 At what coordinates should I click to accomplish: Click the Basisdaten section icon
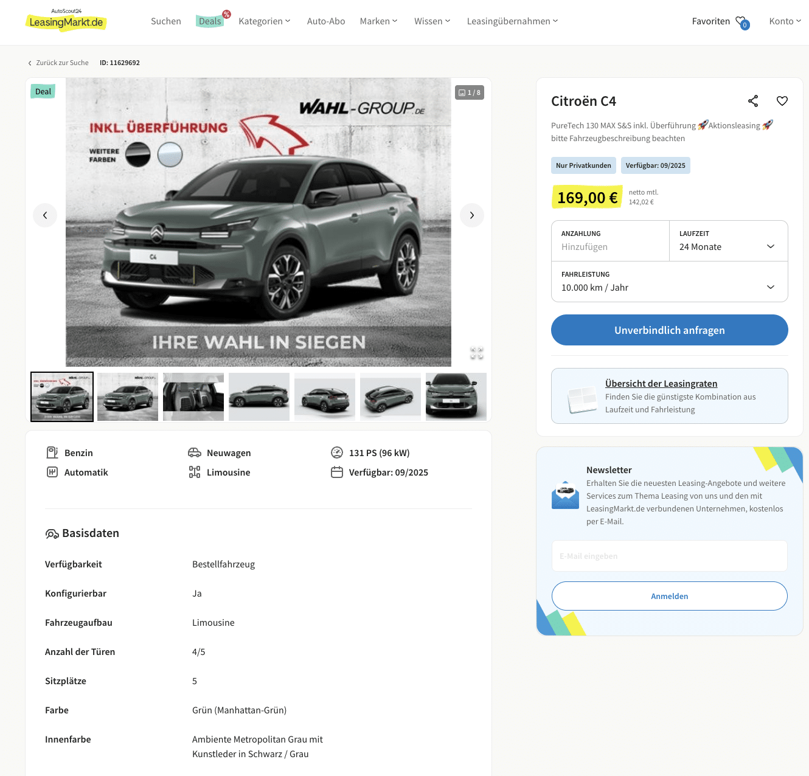click(x=52, y=533)
